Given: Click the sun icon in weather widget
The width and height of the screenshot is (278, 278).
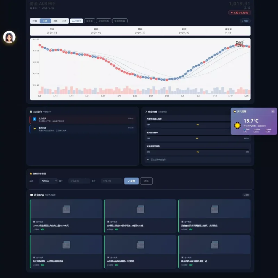Looking at the screenshot, I should (237, 125).
